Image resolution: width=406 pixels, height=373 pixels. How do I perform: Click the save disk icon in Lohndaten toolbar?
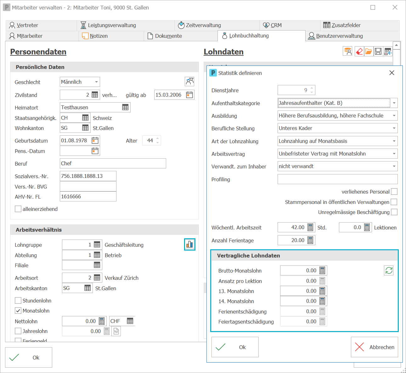click(x=378, y=51)
